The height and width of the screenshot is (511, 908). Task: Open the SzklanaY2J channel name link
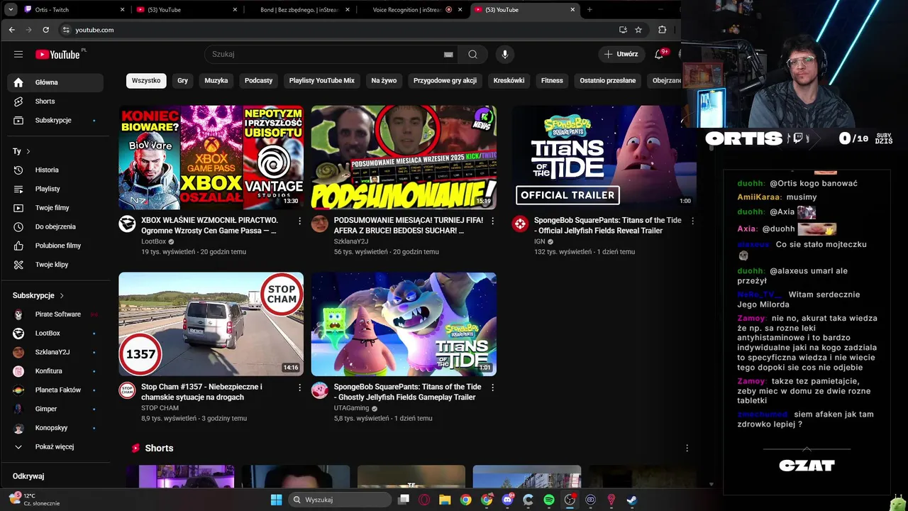coord(351,241)
